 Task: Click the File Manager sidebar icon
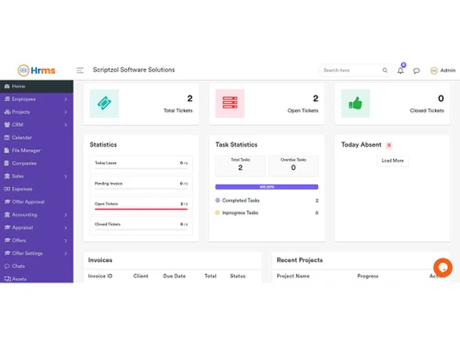(x=6, y=150)
